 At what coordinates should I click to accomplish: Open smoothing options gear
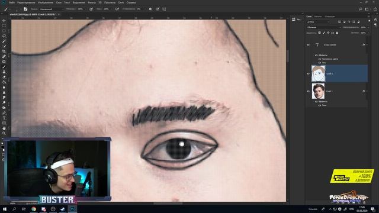pyautogui.click(x=150, y=9)
